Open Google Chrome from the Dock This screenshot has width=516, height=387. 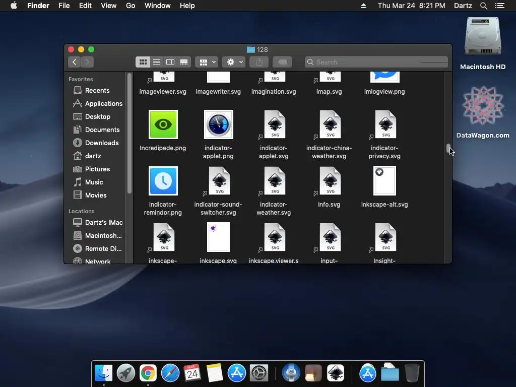click(x=148, y=373)
